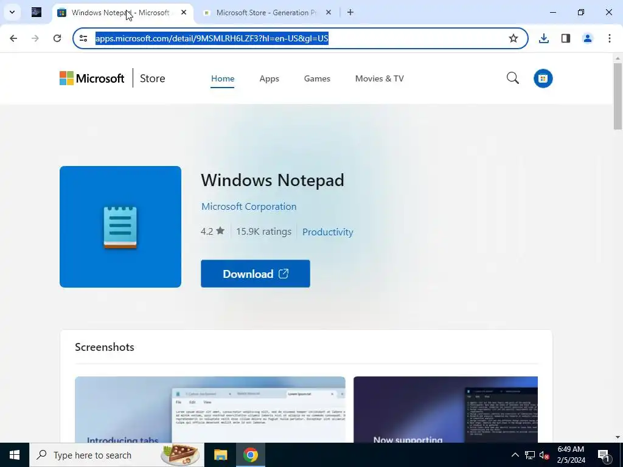Image resolution: width=623 pixels, height=467 pixels.
Task: Open the Productivity category link
Action: coord(328,232)
